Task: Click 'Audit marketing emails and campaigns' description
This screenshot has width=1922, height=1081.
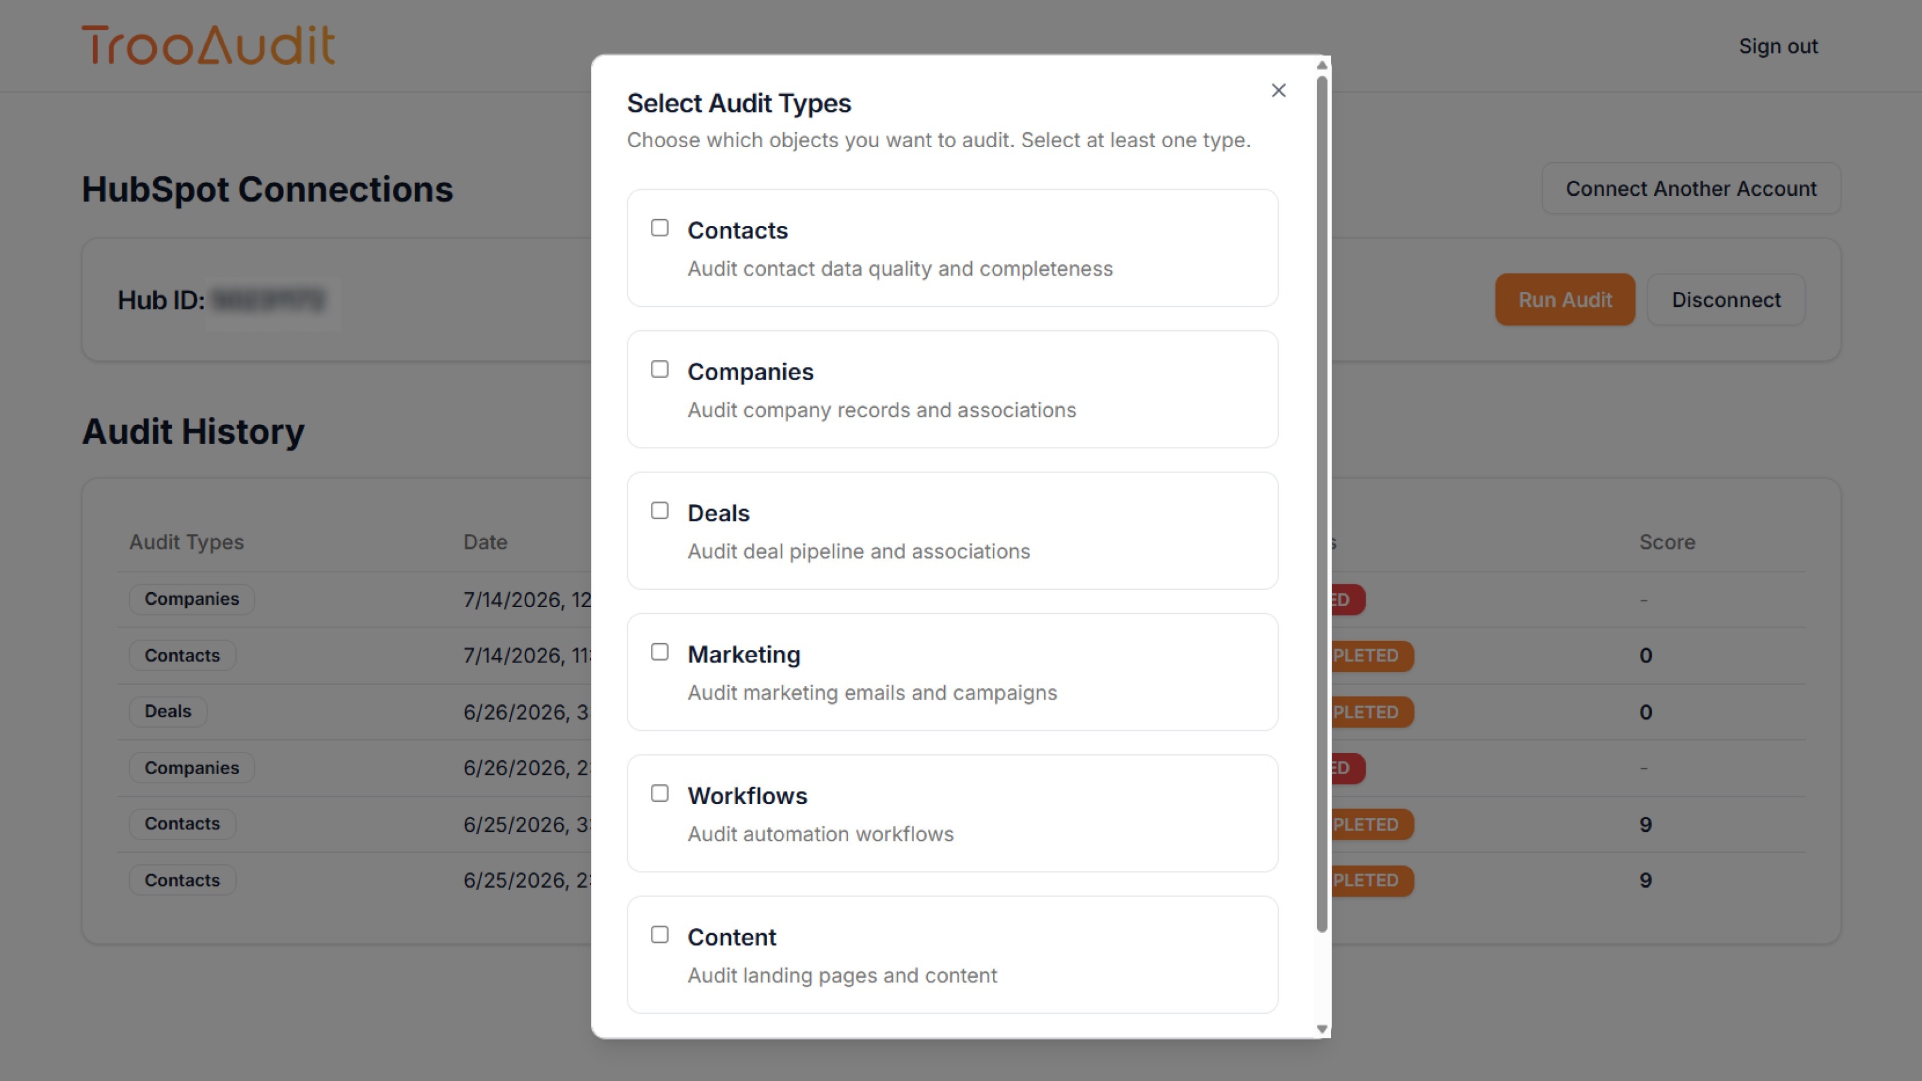Action: (872, 693)
